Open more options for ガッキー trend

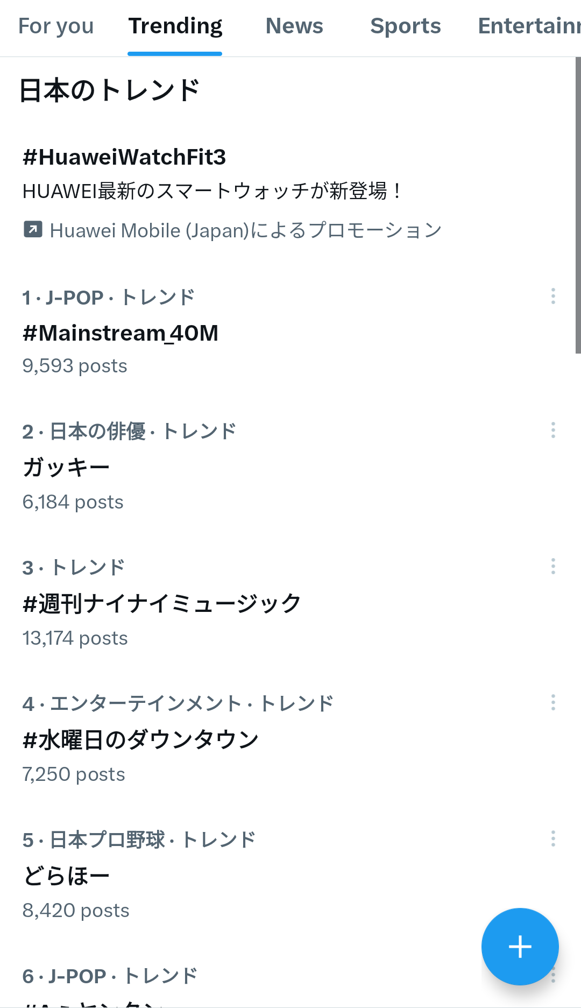[553, 430]
